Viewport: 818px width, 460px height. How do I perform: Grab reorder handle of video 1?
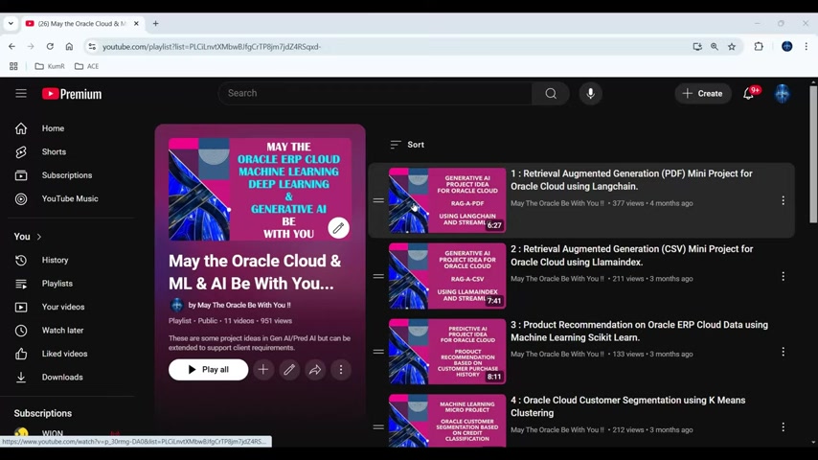click(378, 200)
